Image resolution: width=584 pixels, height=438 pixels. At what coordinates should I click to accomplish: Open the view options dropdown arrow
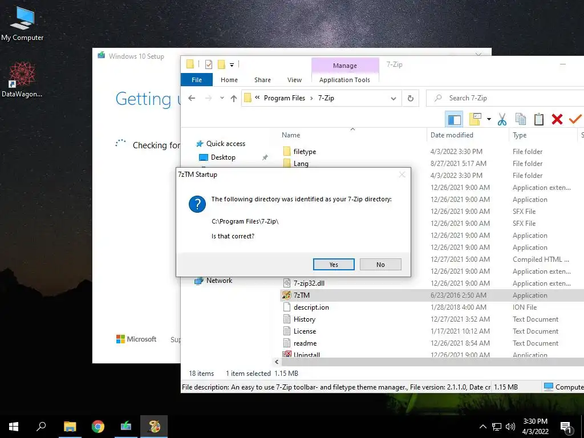[489, 119]
